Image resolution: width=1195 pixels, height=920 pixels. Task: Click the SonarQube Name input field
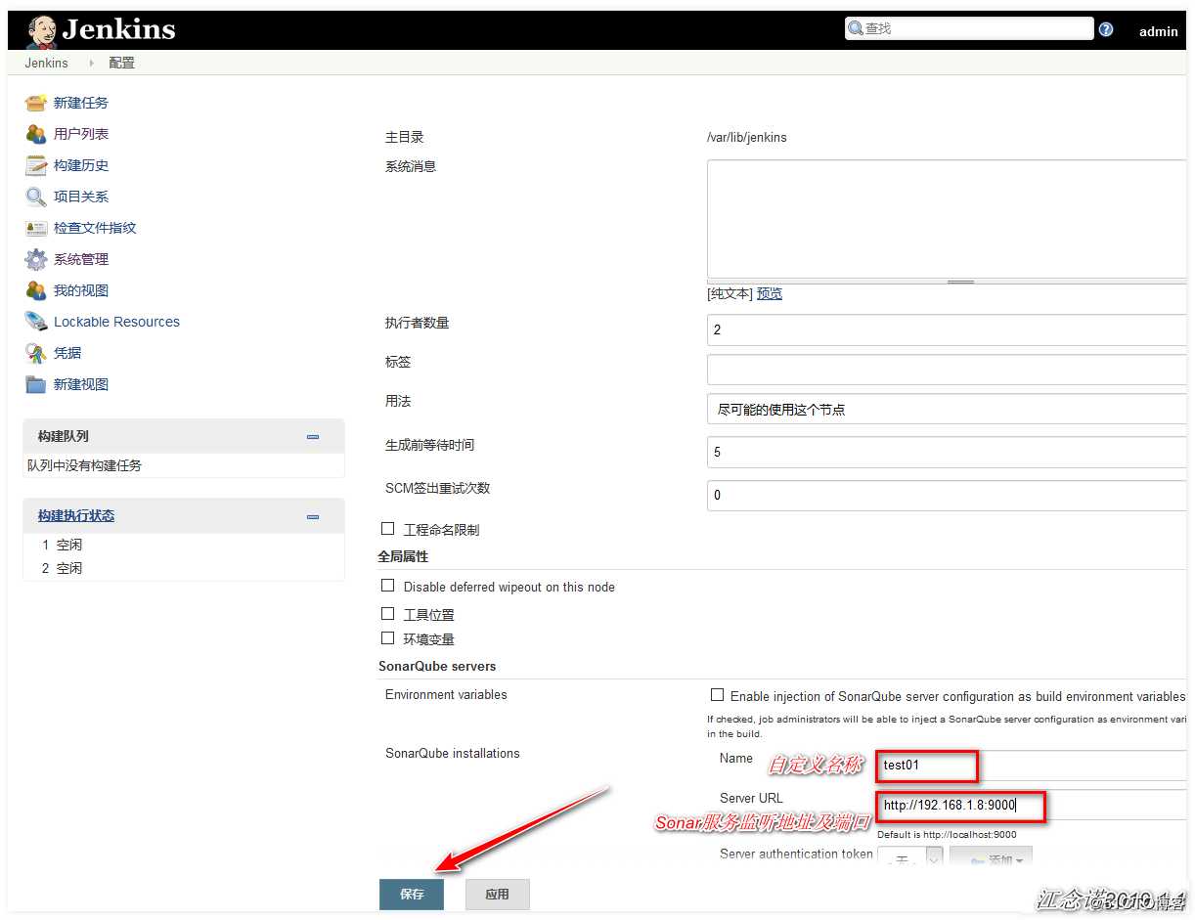pos(1032,765)
